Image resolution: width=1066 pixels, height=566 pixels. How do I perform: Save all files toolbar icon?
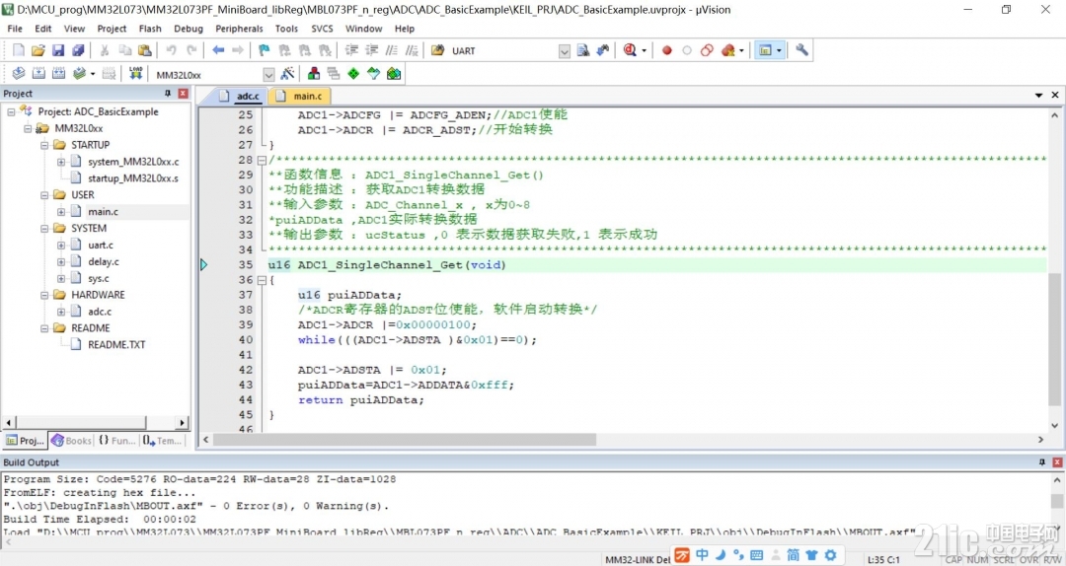pos(78,50)
